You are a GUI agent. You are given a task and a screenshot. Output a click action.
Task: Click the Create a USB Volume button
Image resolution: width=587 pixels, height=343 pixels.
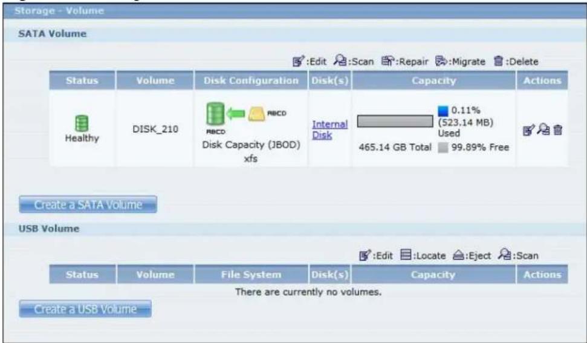tap(85, 309)
